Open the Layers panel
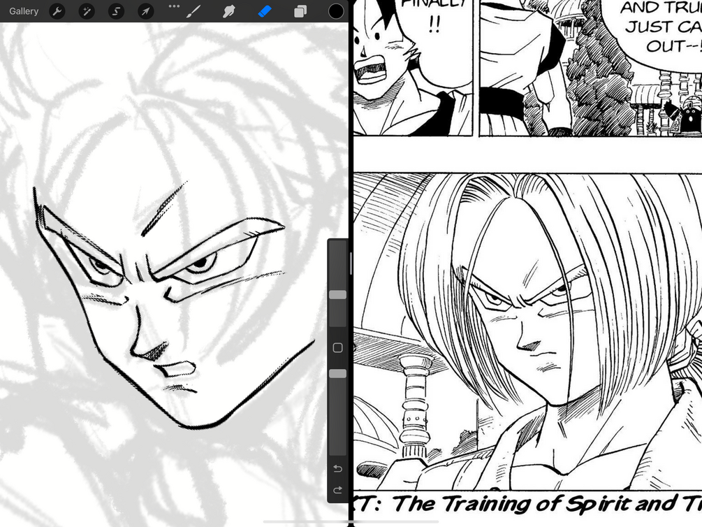 pyautogui.click(x=300, y=11)
